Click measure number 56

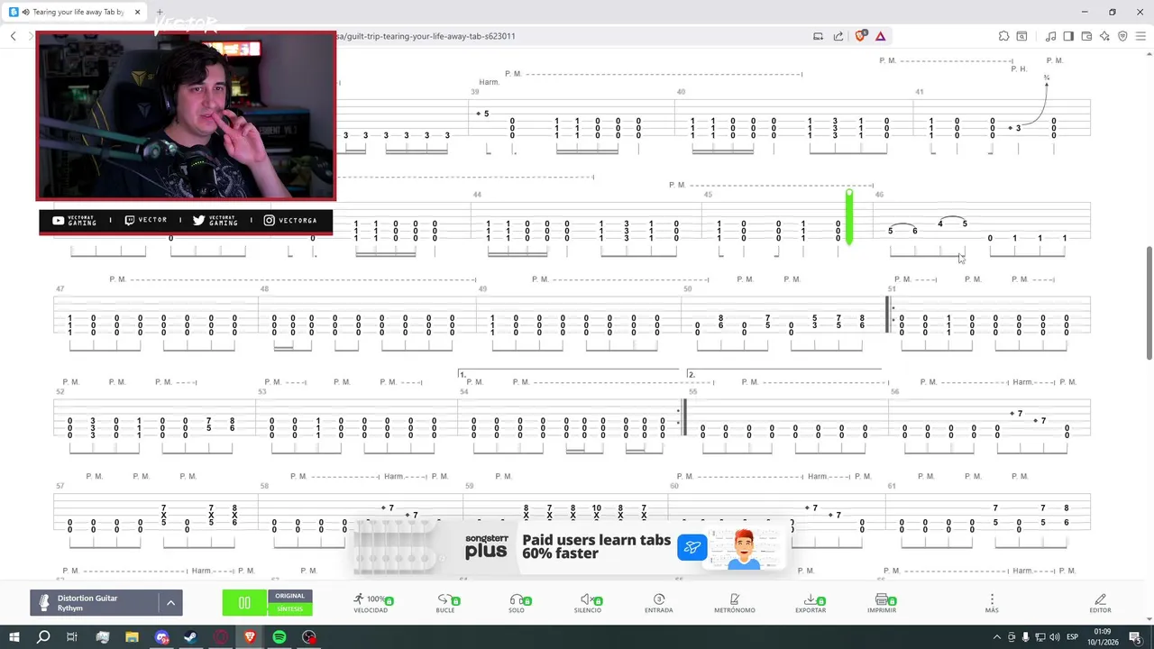[x=894, y=391]
